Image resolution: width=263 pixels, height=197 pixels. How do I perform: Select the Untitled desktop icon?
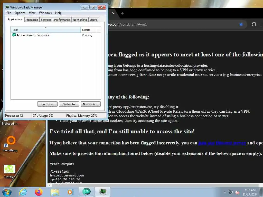[10, 172]
